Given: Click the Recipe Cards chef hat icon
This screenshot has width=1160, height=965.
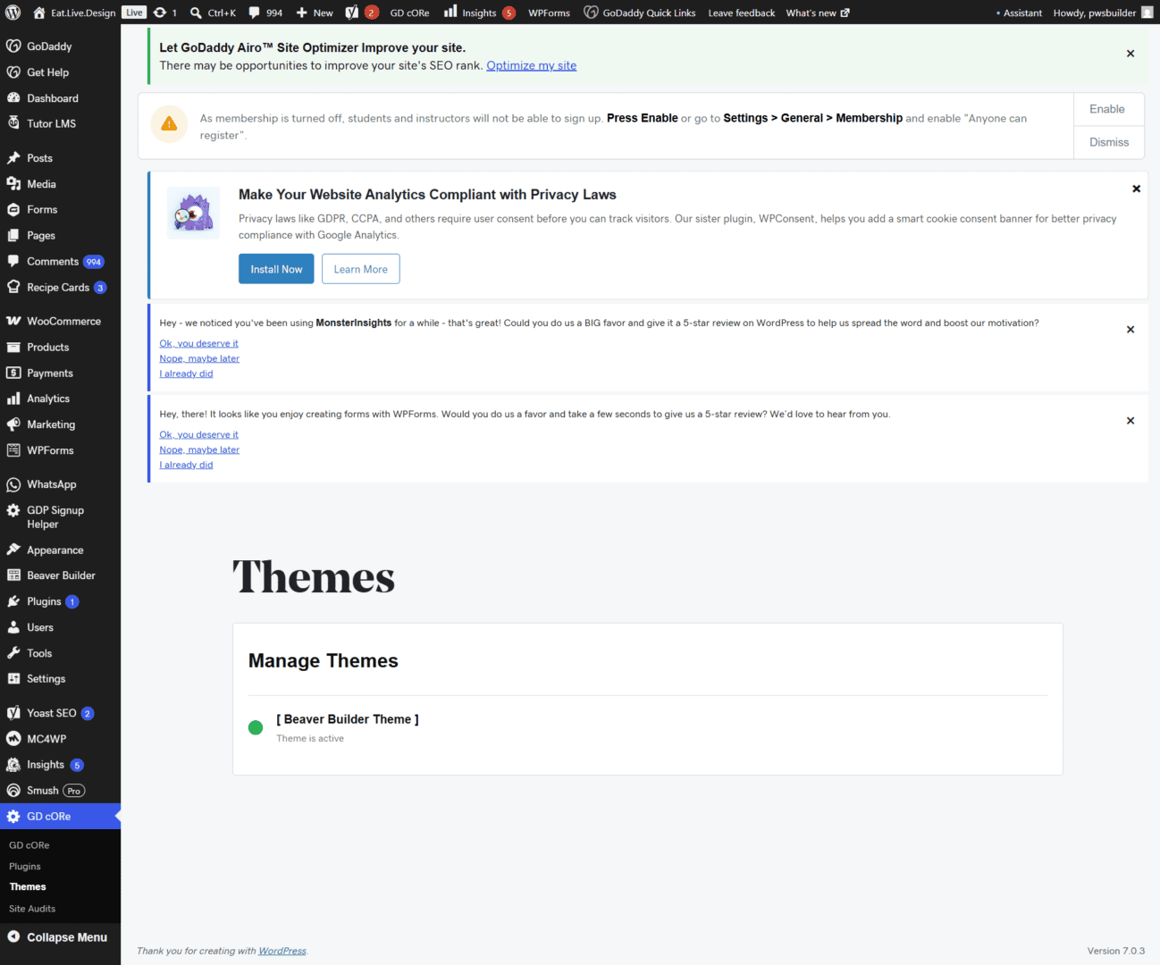Looking at the screenshot, I should [x=13, y=288].
